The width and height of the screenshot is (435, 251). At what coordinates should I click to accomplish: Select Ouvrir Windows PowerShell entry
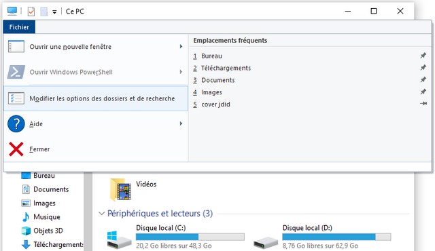click(96, 72)
